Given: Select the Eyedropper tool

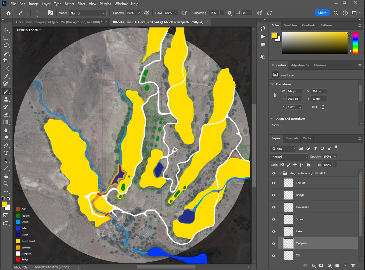Looking at the screenshot, I should click(6, 76).
